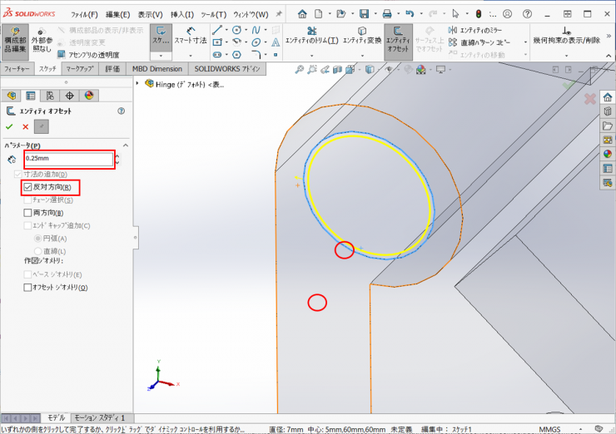Click the 0.25mm offset distance field
Screen dimensions: 616x434
point(67,159)
